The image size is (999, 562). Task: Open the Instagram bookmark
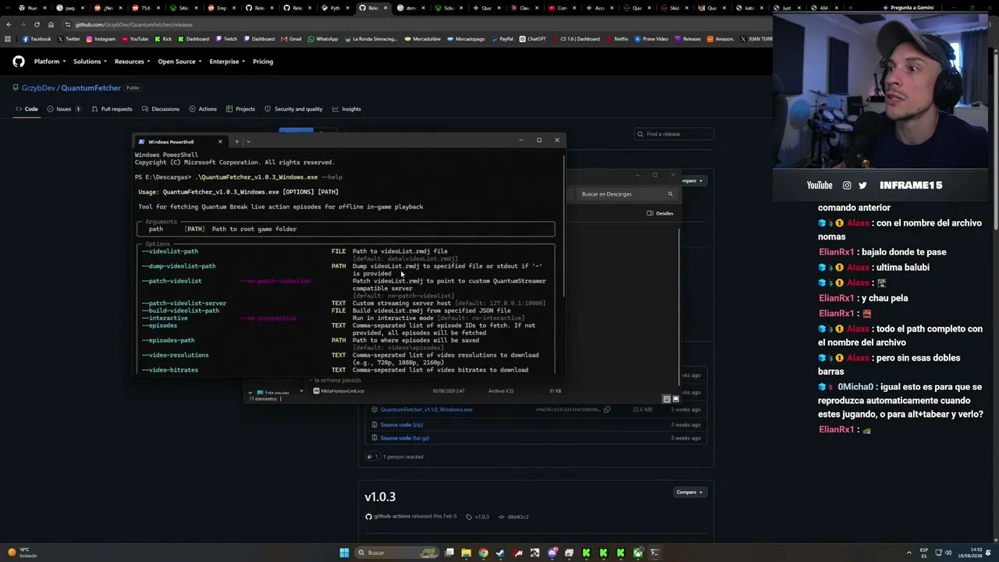tap(101, 39)
